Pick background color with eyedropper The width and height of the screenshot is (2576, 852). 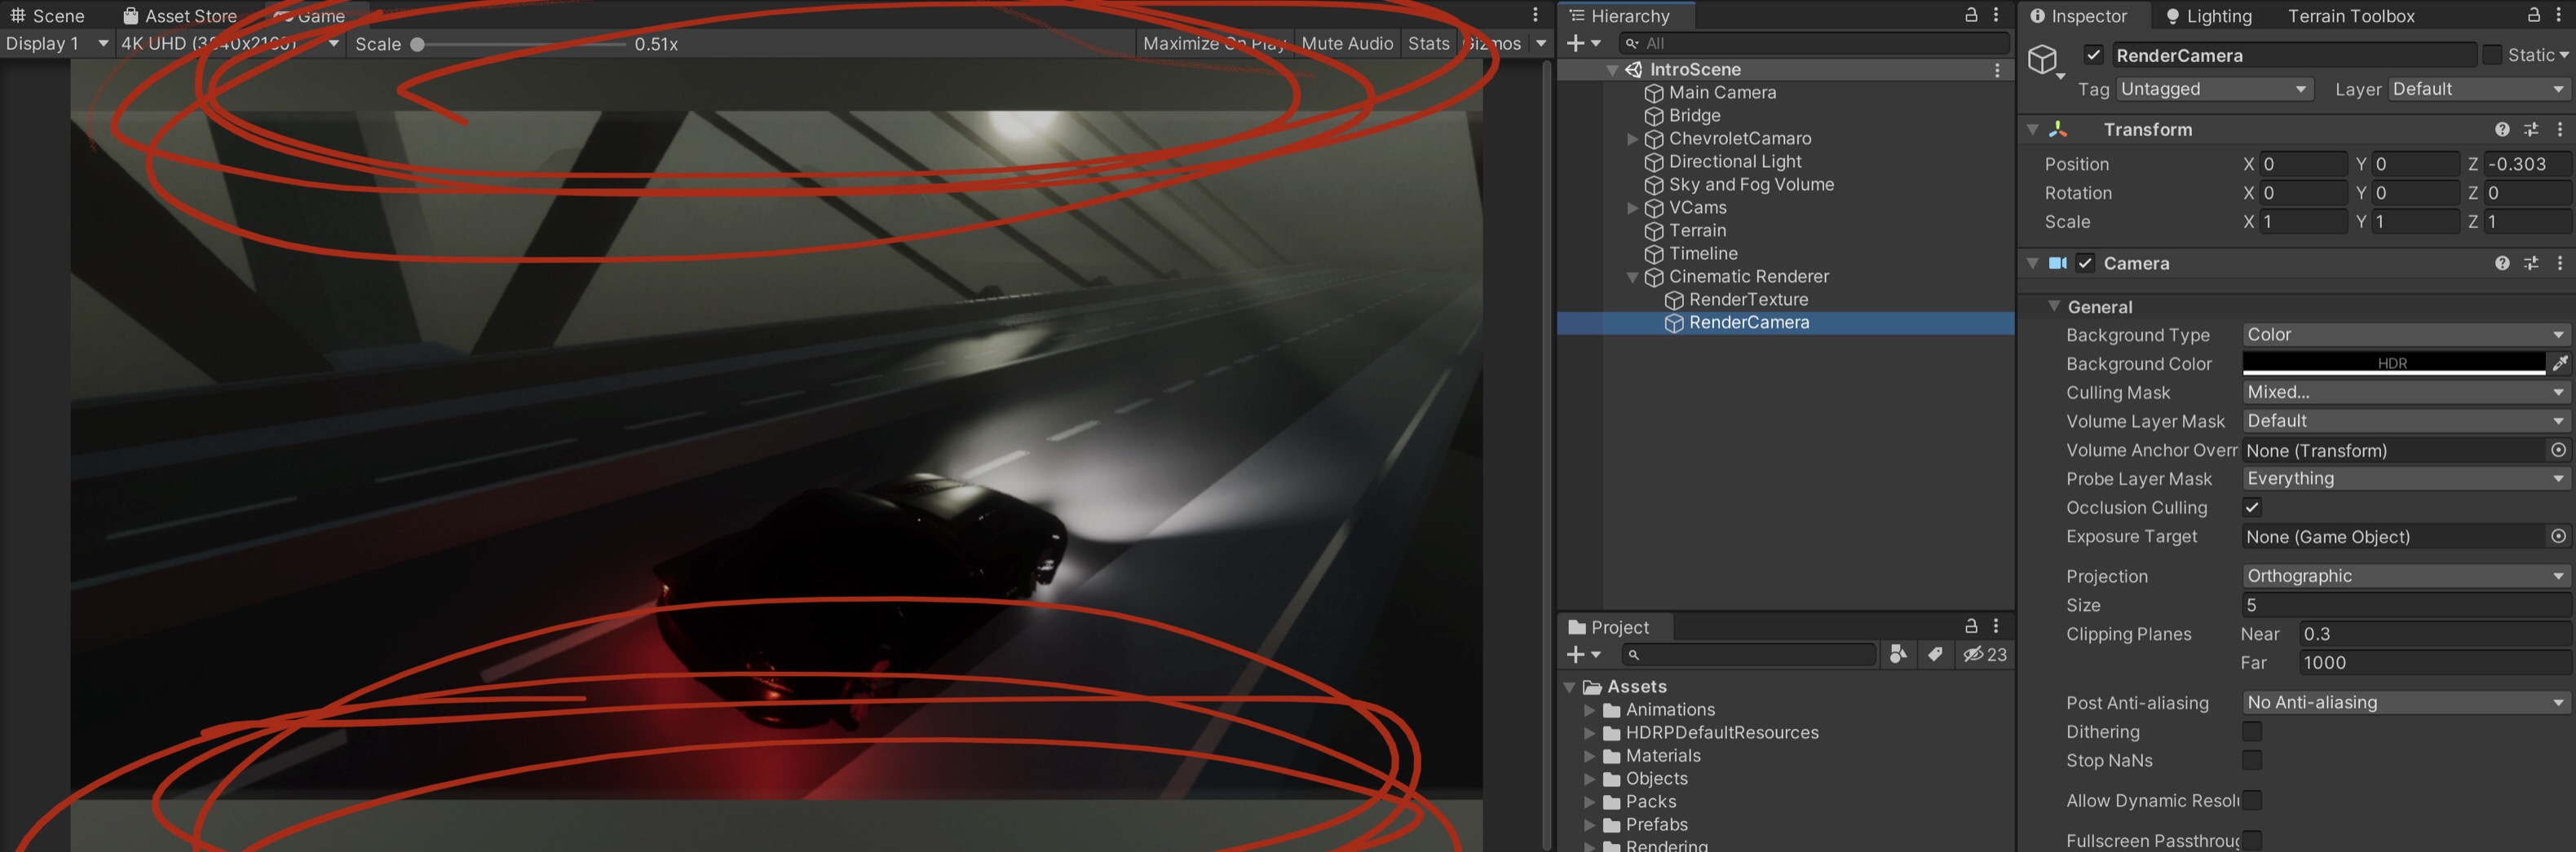tap(2560, 363)
